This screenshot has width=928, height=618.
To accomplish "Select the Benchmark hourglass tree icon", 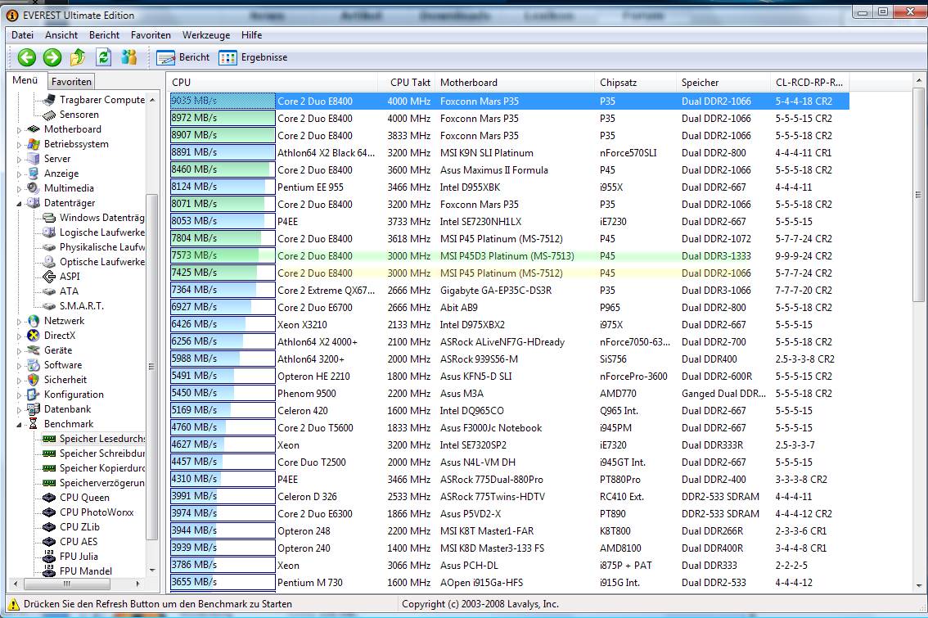I will pos(34,424).
